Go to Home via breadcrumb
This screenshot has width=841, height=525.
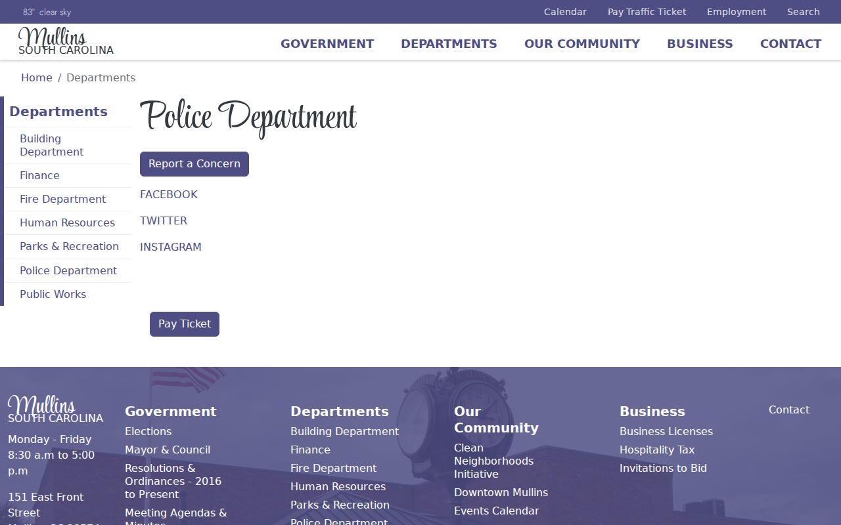tap(37, 77)
